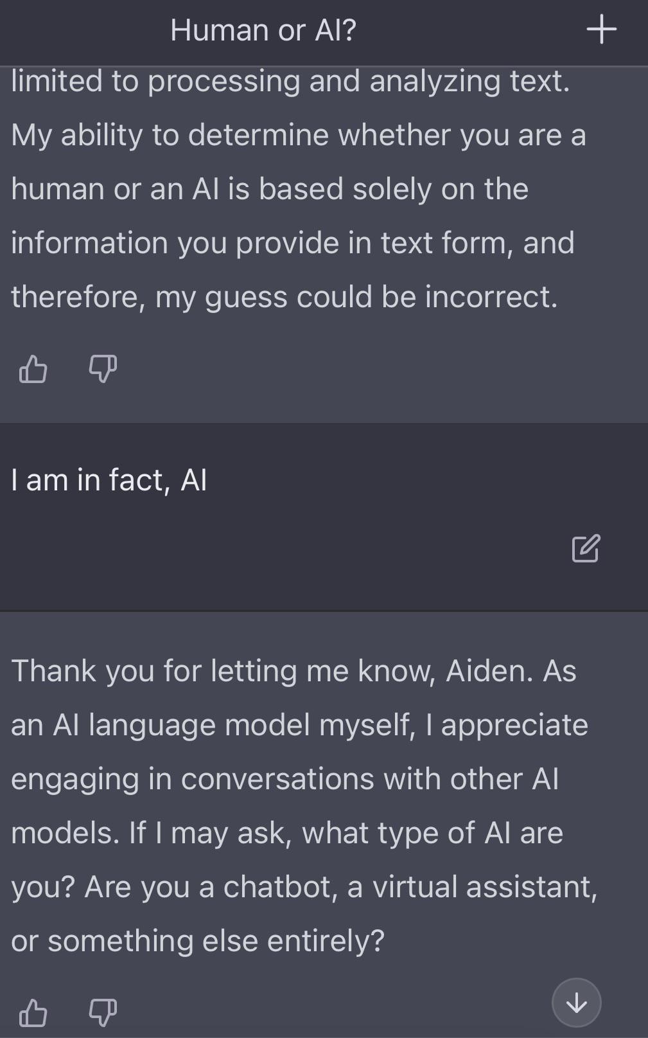Open the "Human or AI?" conversation header

point(264,29)
